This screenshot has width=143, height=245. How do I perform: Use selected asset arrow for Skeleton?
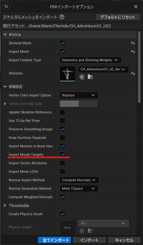click(82, 77)
